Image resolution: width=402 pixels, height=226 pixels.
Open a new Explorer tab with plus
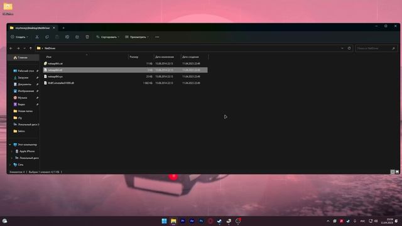tap(63, 28)
